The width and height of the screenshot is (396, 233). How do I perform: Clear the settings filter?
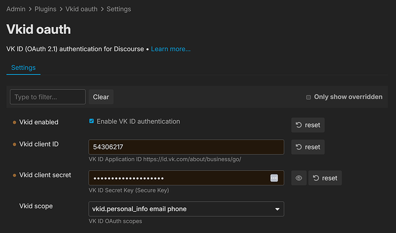(101, 97)
